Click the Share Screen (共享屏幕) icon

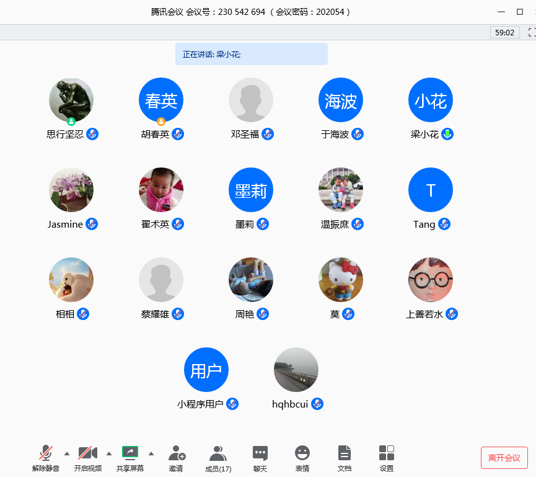tap(130, 453)
